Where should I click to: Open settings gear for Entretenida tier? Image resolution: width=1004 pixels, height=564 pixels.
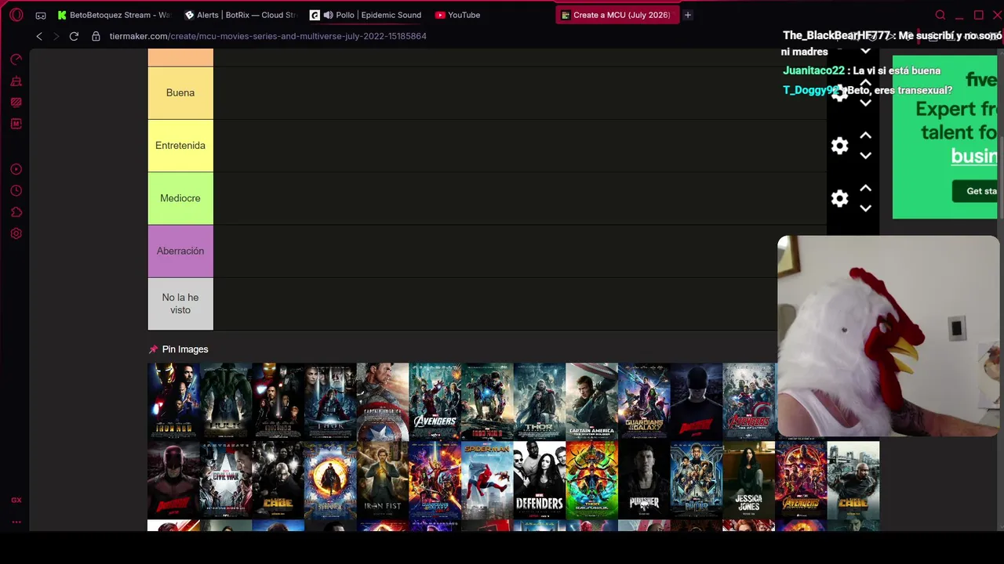(x=840, y=146)
